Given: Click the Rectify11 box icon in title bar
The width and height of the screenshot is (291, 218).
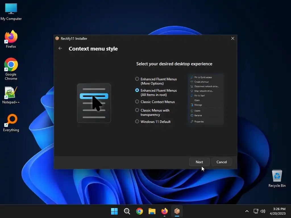Looking at the screenshot, I should 57,38.
